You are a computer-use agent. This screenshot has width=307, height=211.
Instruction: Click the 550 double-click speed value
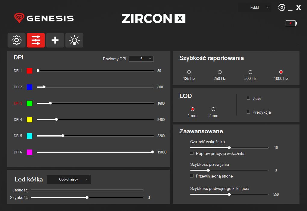[x=276, y=194]
